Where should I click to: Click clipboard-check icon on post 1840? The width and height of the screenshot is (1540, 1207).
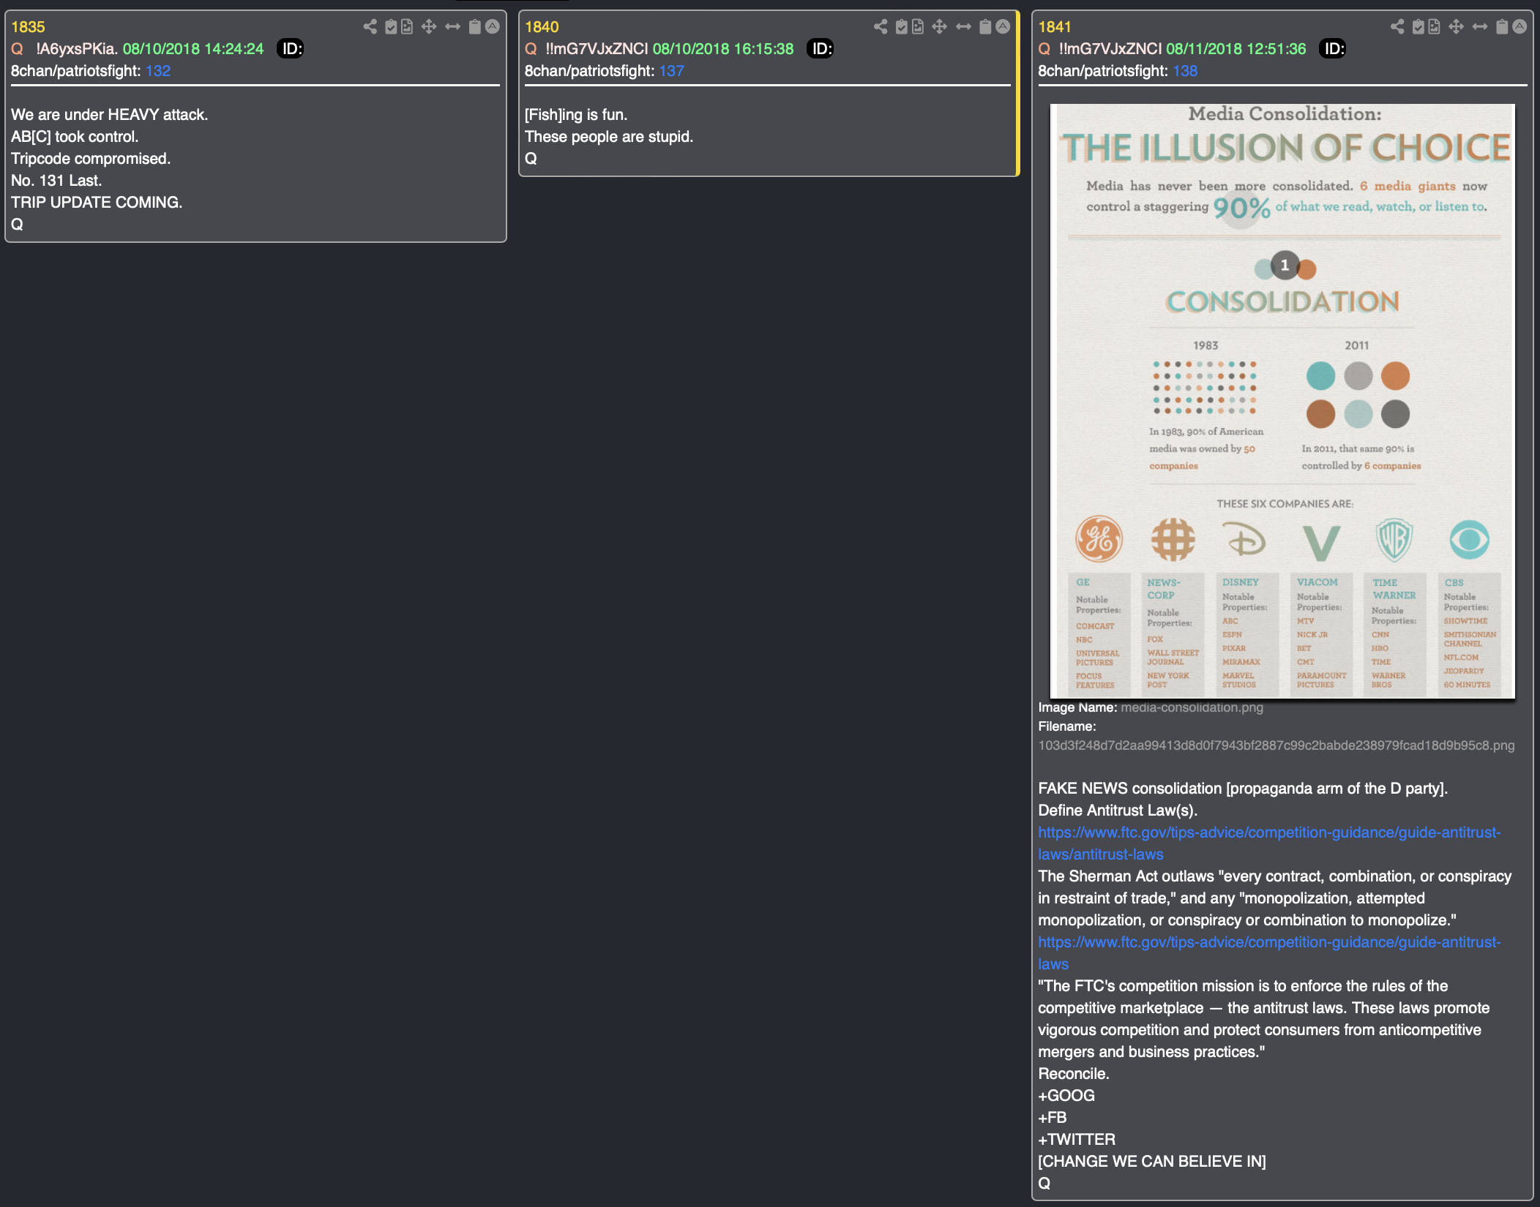(x=902, y=27)
